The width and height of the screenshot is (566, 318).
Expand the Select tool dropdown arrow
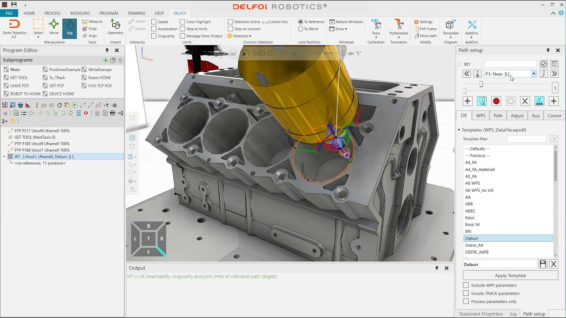pyautogui.click(x=38, y=37)
